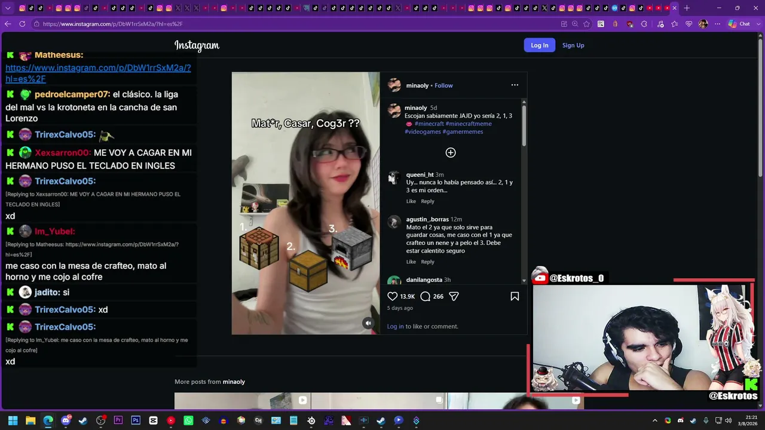Like the minaoly post with the heart icon
The height and width of the screenshot is (430, 765).
coord(393,296)
